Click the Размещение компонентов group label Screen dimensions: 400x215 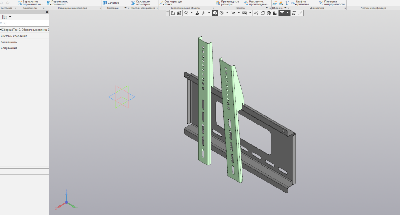[x=72, y=8]
